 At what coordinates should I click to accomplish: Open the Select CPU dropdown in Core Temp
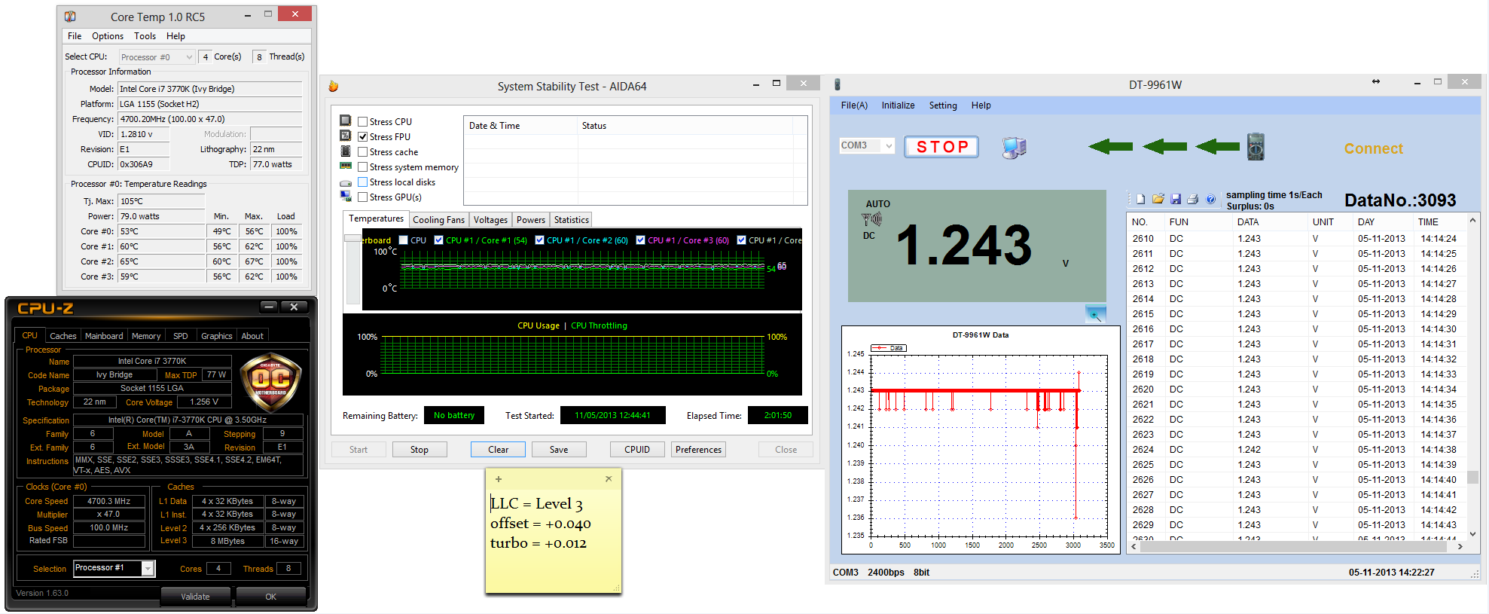tap(157, 57)
